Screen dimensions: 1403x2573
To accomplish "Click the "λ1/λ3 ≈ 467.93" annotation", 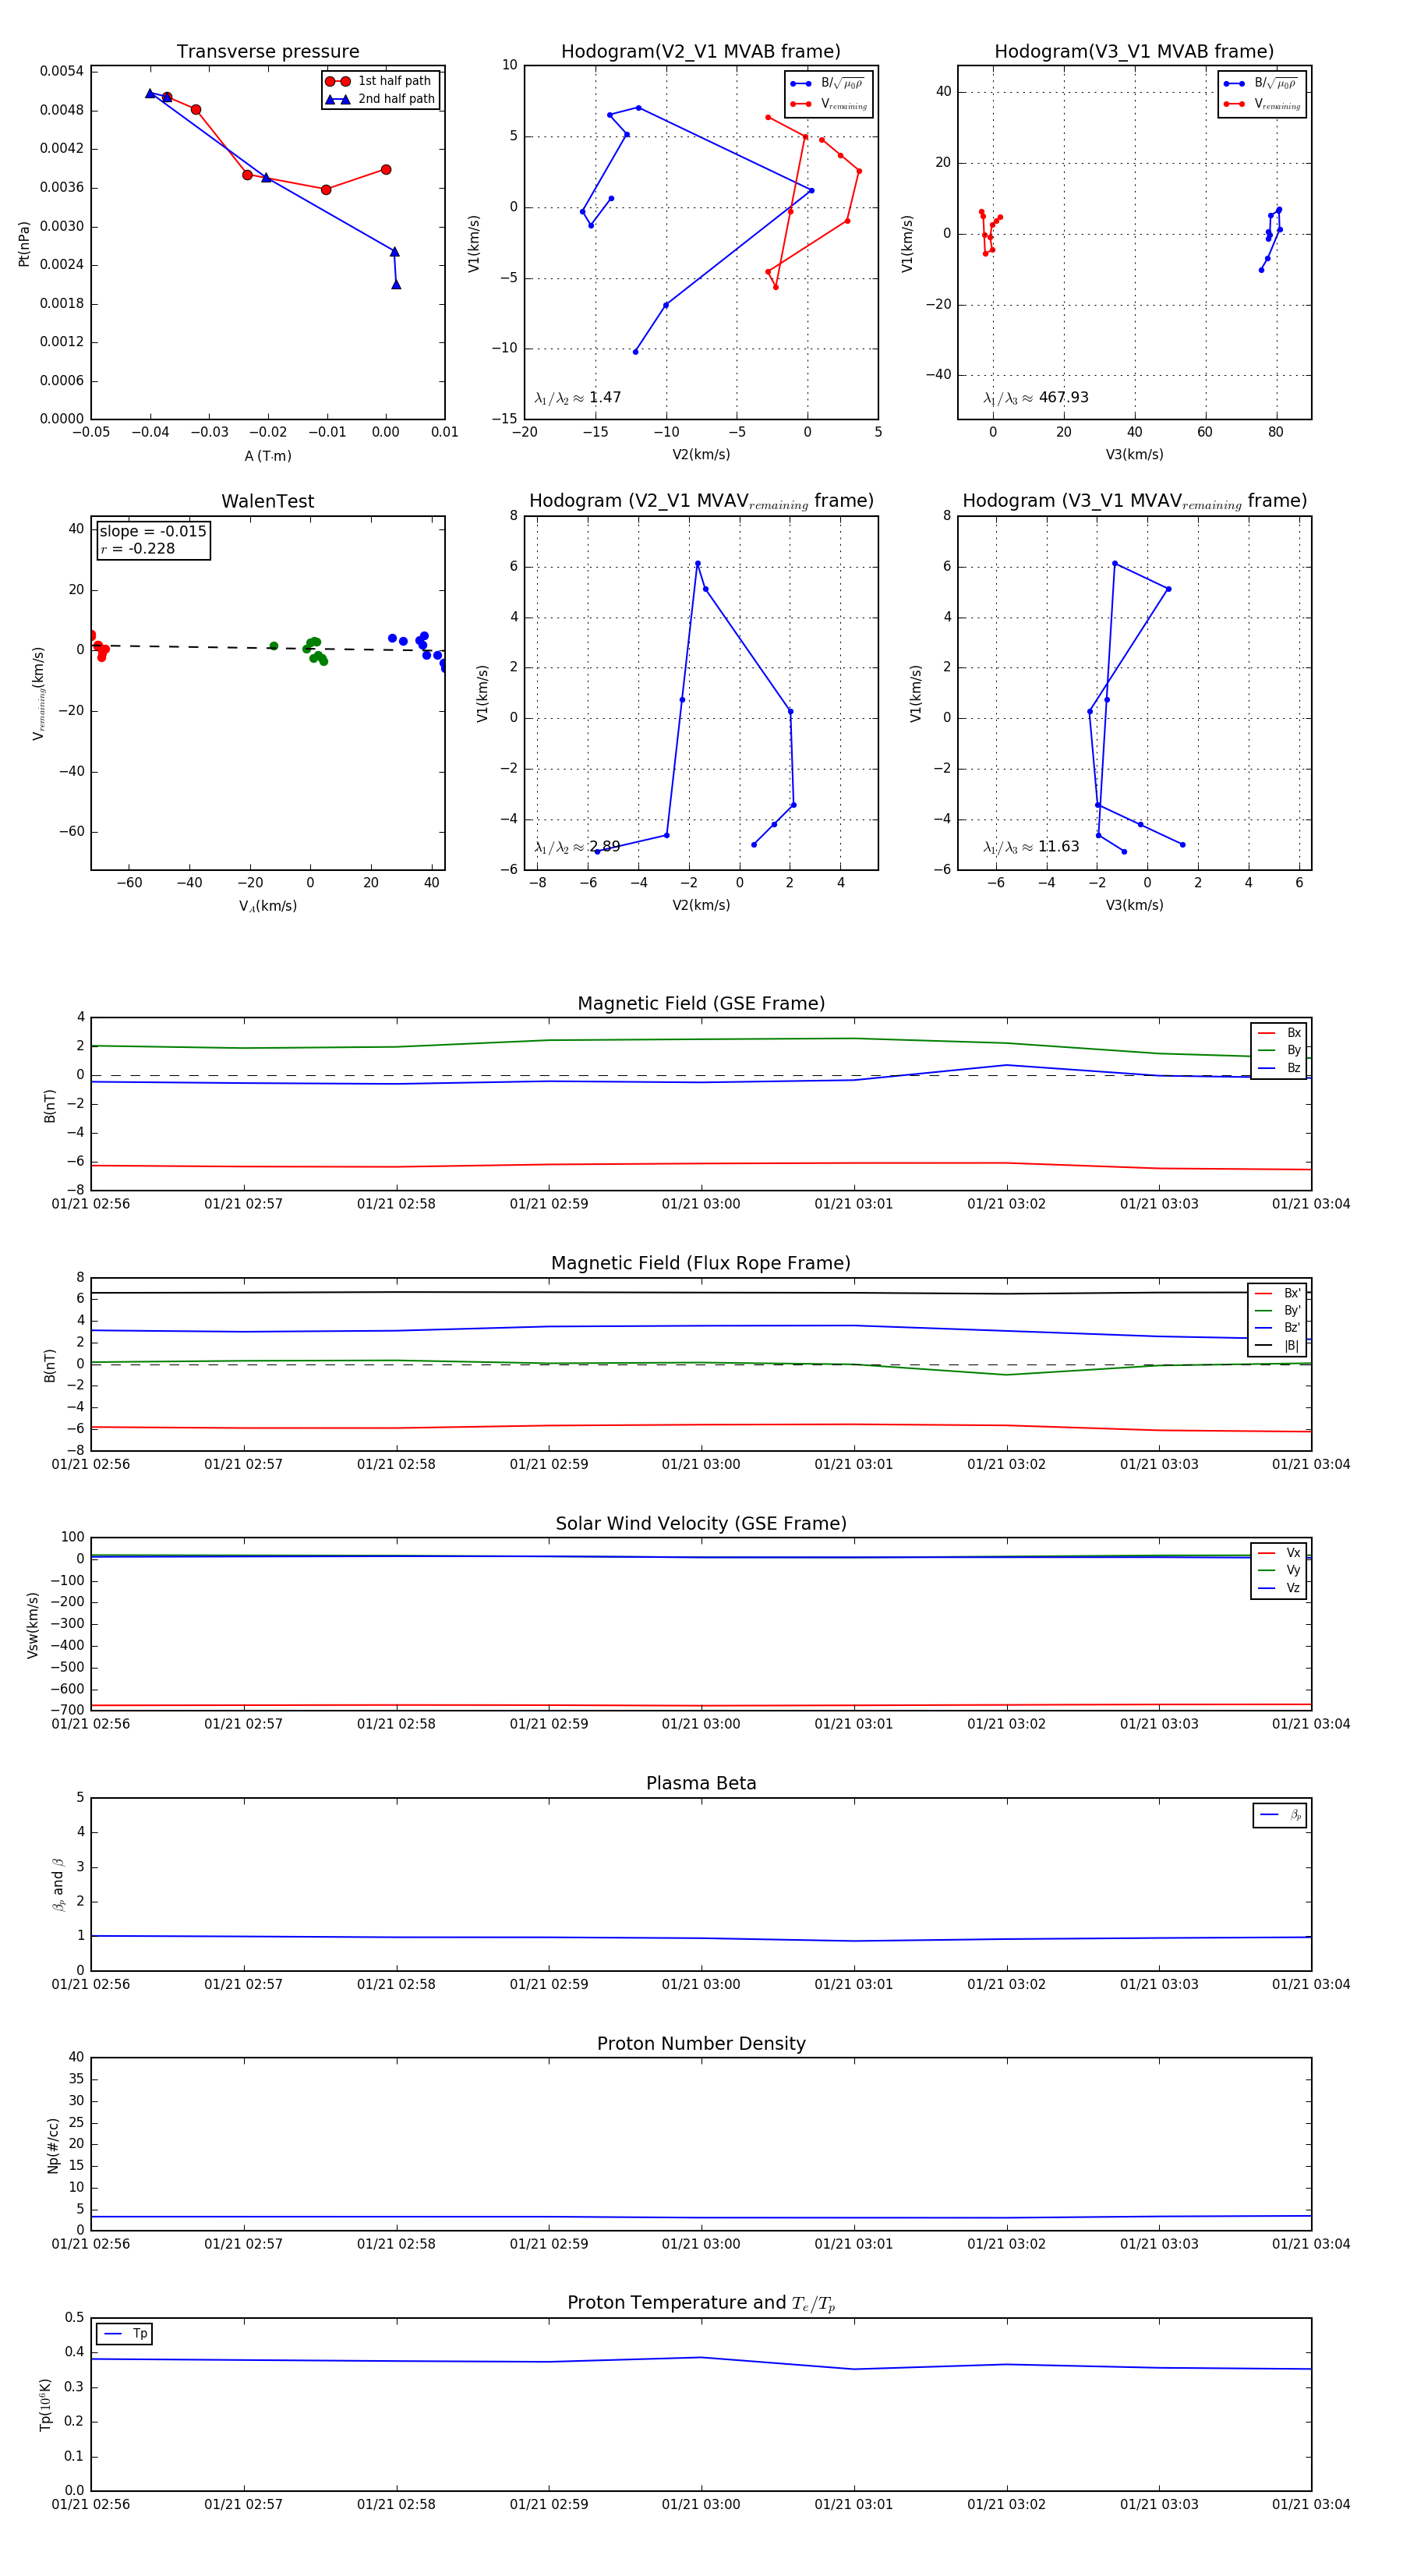I will coord(1036,398).
